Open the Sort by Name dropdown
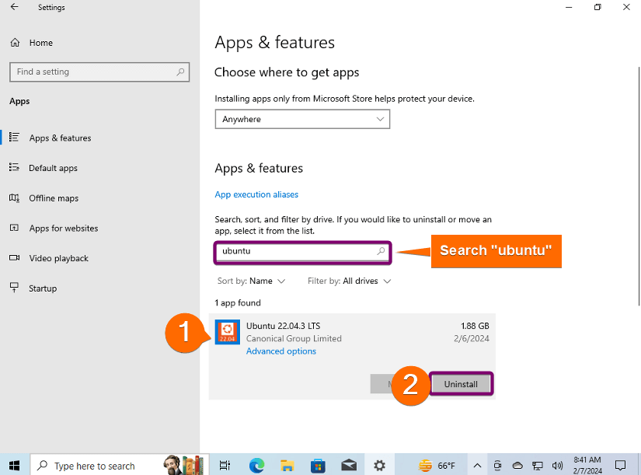The height and width of the screenshot is (475, 641). [x=251, y=281]
